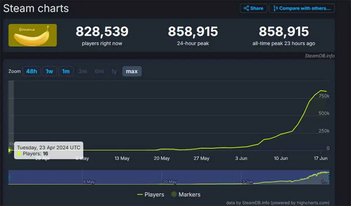Toggle the Markers series in legend

(x=186, y=194)
